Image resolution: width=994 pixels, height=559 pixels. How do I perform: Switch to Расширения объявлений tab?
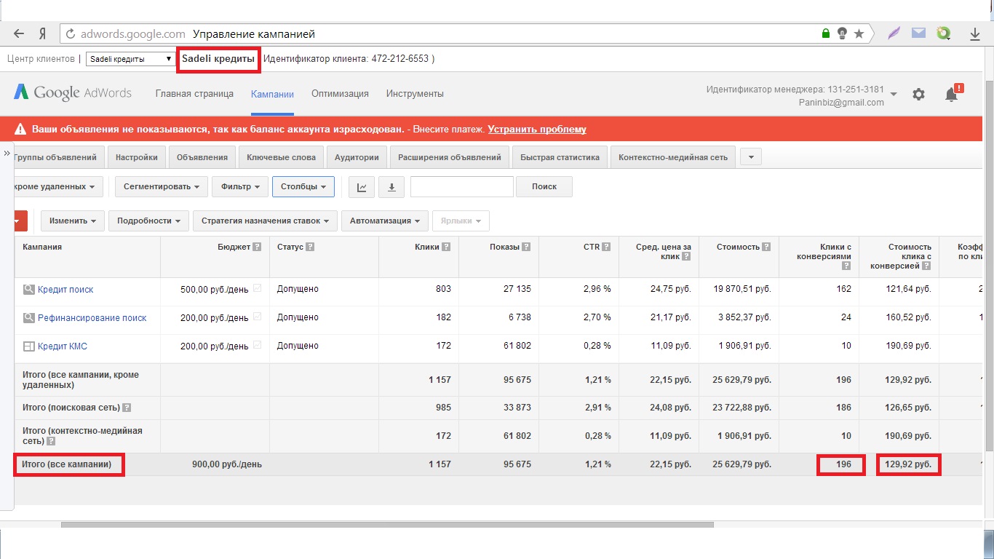coord(450,157)
